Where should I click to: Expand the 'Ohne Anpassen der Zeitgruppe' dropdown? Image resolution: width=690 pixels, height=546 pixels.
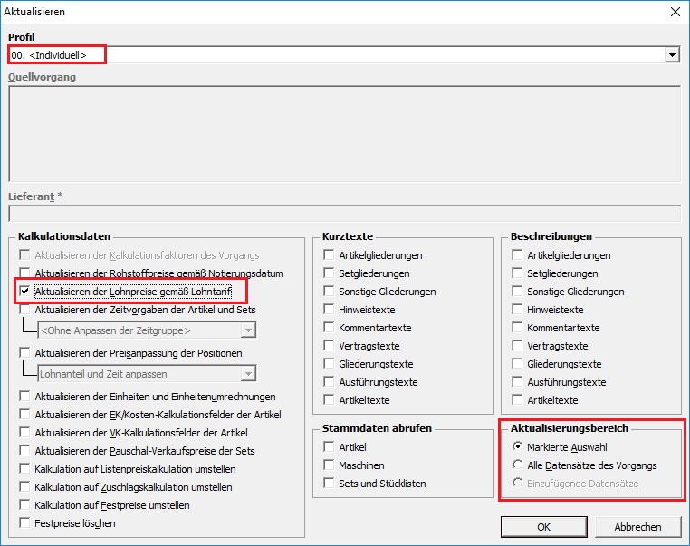point(248,330)
